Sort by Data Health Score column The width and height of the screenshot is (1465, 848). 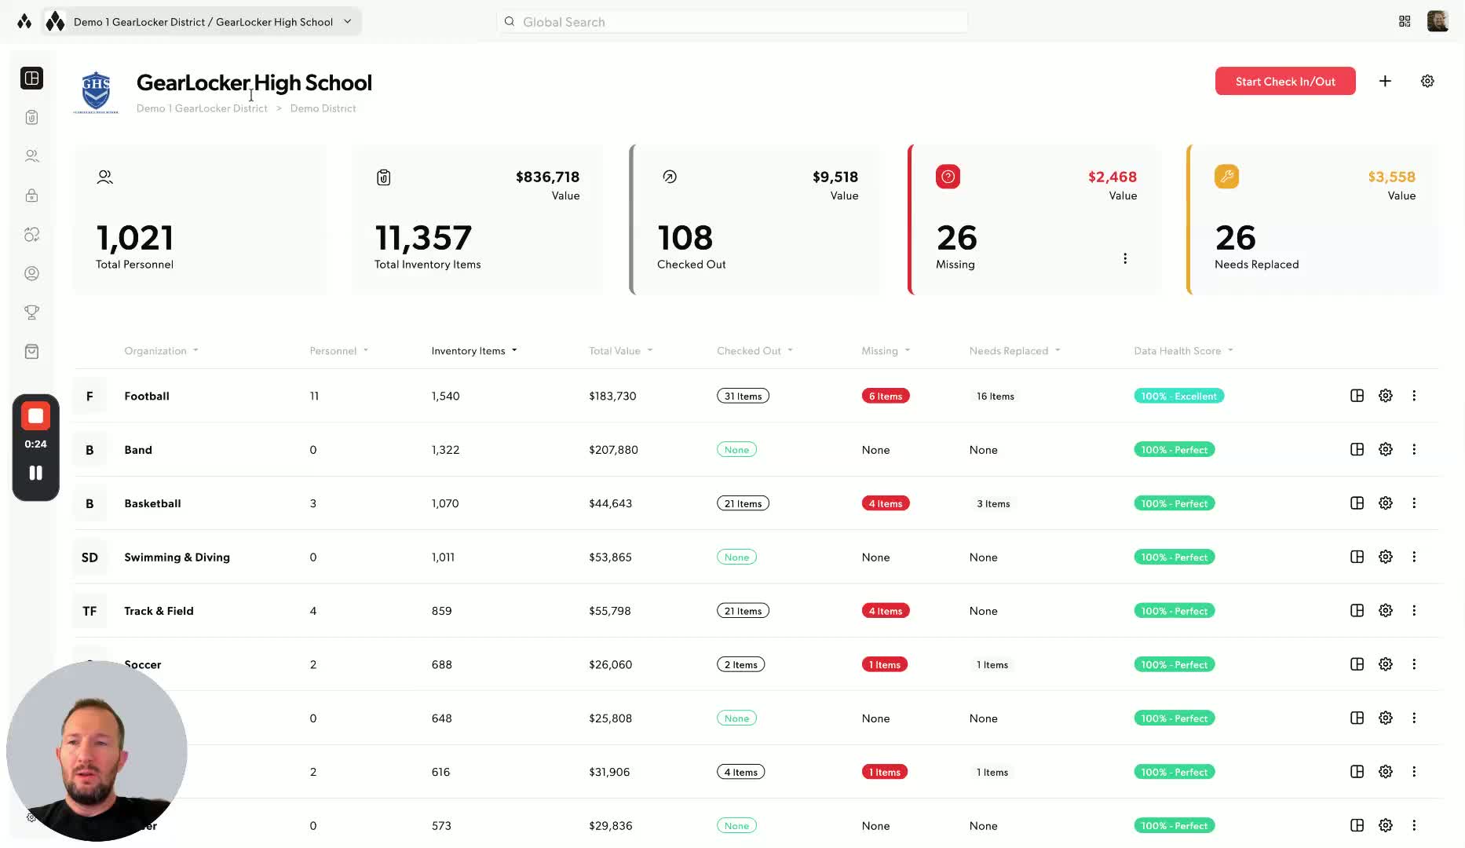(x=1183, y=351)
